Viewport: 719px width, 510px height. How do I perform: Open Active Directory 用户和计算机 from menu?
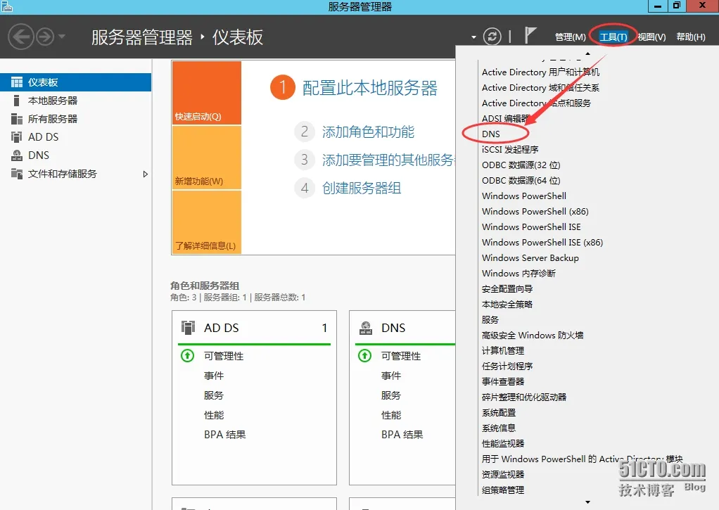(540, 72)
